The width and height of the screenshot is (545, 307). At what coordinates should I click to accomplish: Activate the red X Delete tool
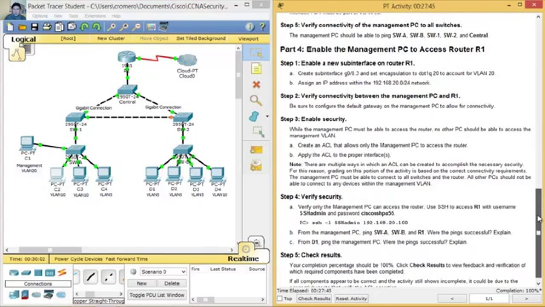click(x=256, y=84)
